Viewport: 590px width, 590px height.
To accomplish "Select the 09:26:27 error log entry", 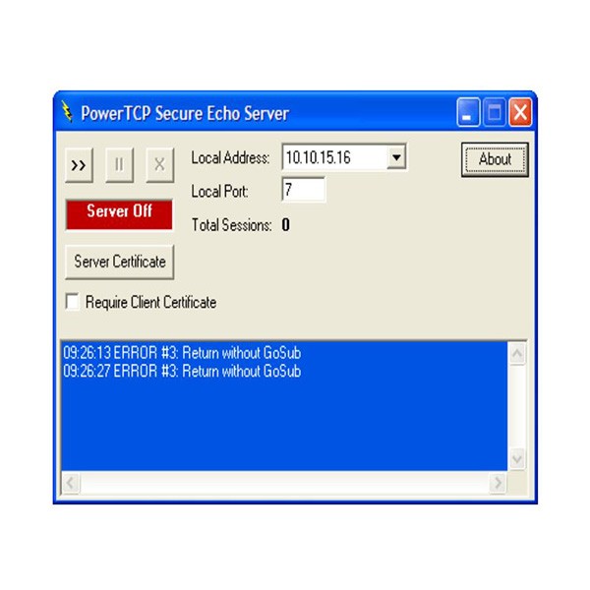I will click(x=182, y=371).
